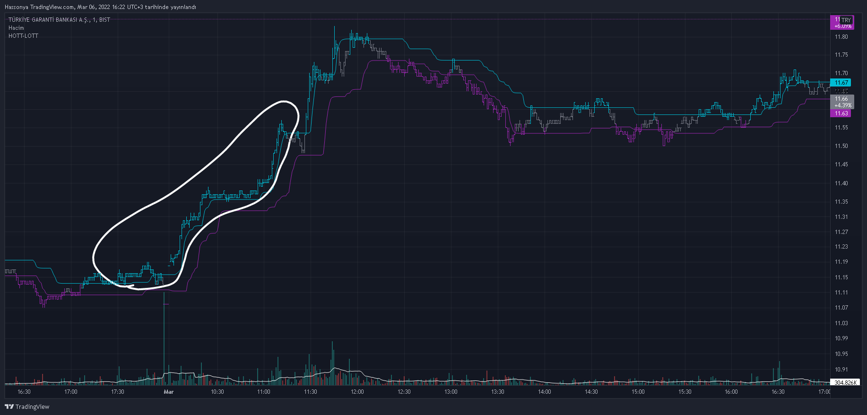867x415 pixels.
Task: Click the 11.27 price axis label
Action: [841, 232]
